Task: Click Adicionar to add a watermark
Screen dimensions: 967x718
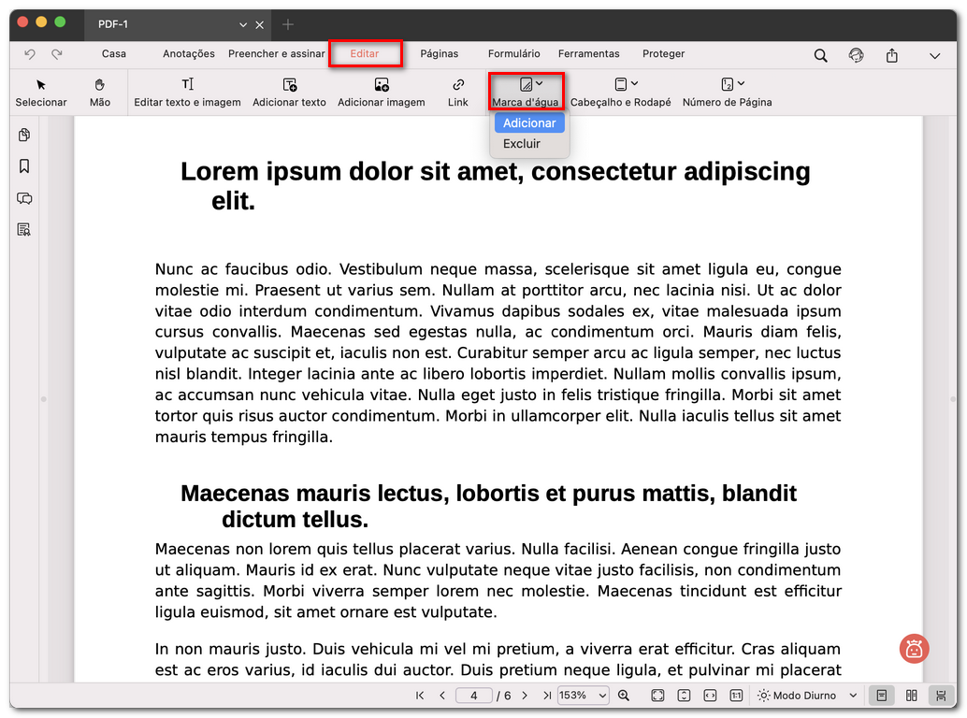Action: tap(528, 122)
